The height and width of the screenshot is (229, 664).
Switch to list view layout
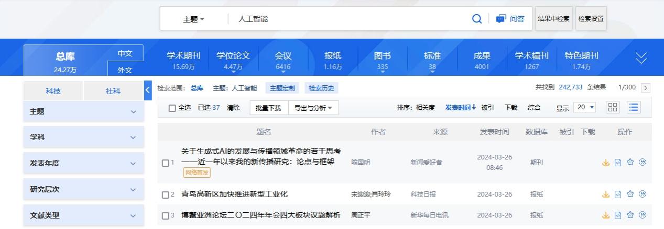click(634, 107)
